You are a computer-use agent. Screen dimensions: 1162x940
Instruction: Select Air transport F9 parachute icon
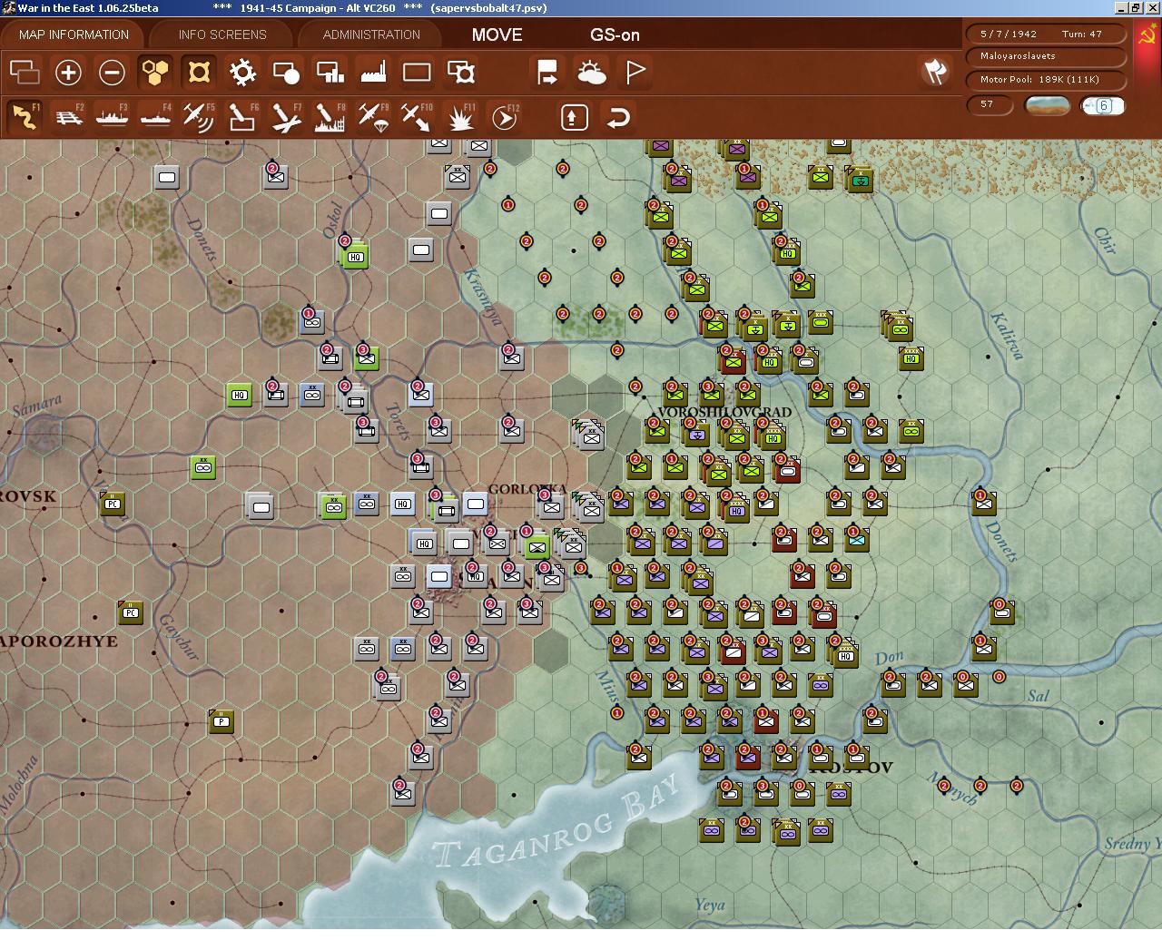tap(373, 117)
